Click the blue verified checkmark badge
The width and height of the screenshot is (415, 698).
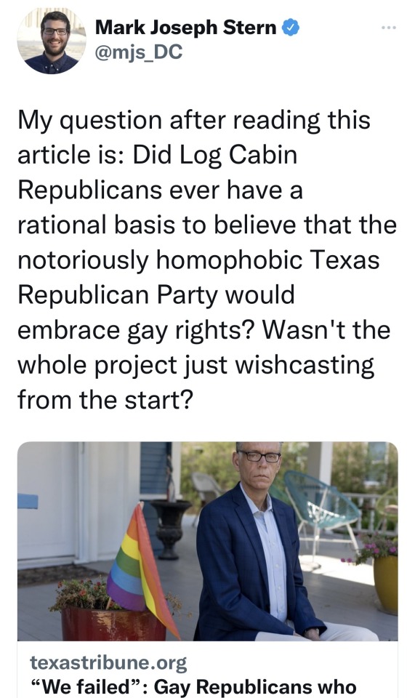coord(291,28)
